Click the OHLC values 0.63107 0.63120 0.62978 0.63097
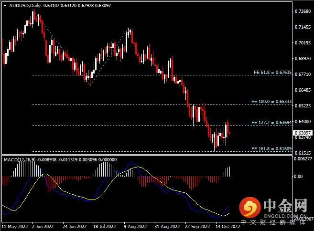 pyautogui.click(x=77, y=6)
